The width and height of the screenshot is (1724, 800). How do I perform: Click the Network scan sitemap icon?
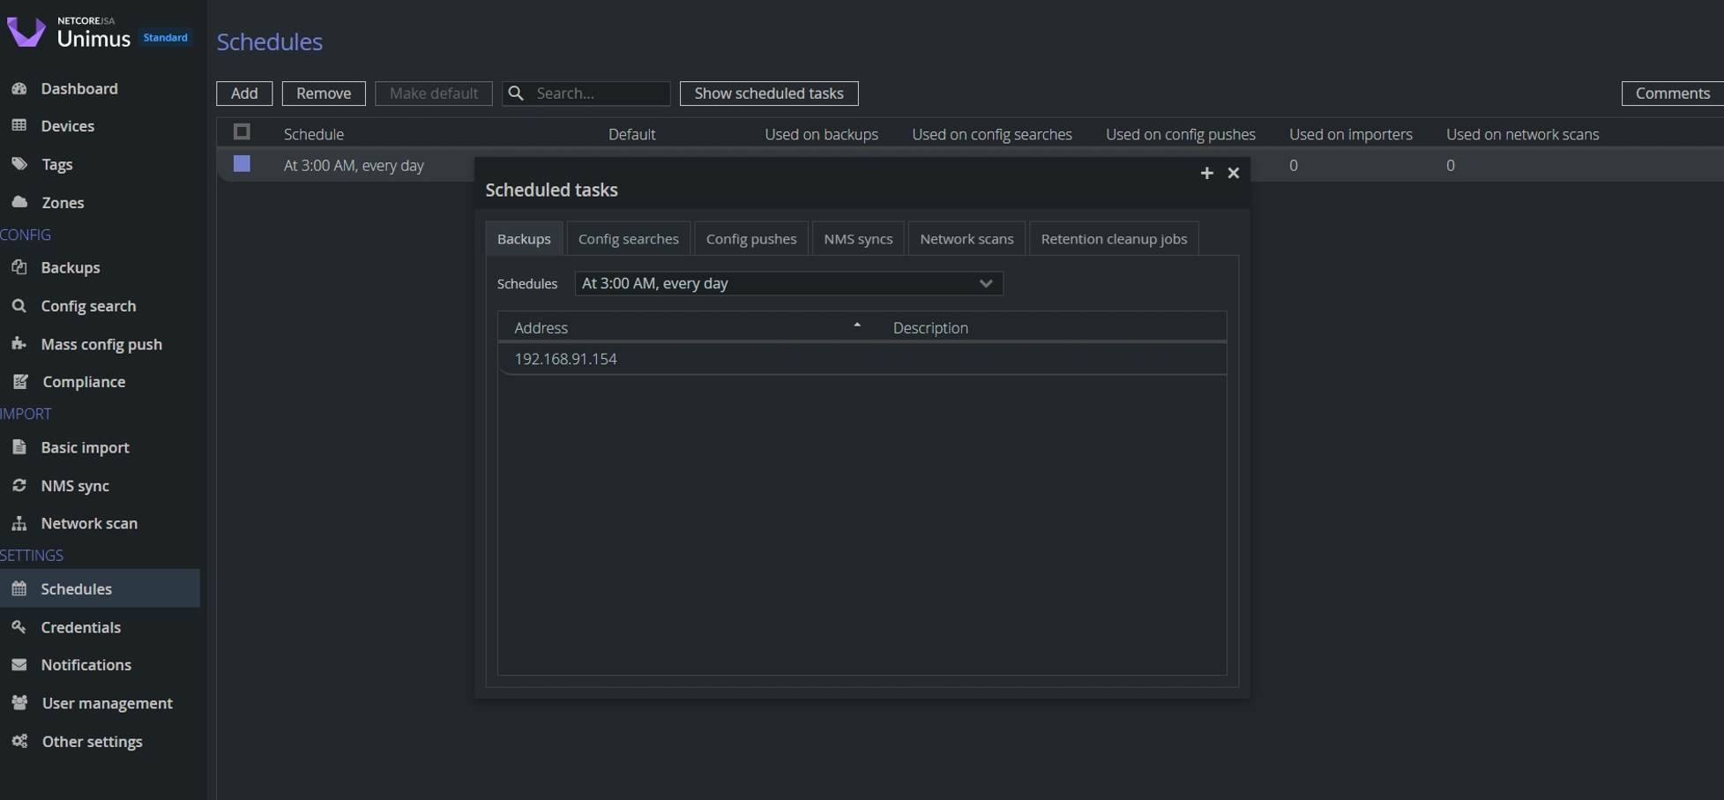pyautogui.click(x=19, y=523)
